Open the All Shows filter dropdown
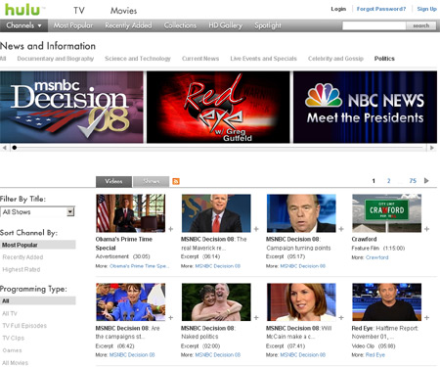The image size is (440, 367). (x=37, y=212)
